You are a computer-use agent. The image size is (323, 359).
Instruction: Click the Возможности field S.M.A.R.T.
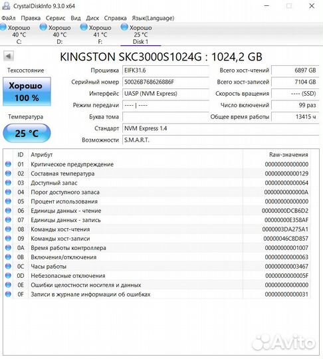coord(221,140)
